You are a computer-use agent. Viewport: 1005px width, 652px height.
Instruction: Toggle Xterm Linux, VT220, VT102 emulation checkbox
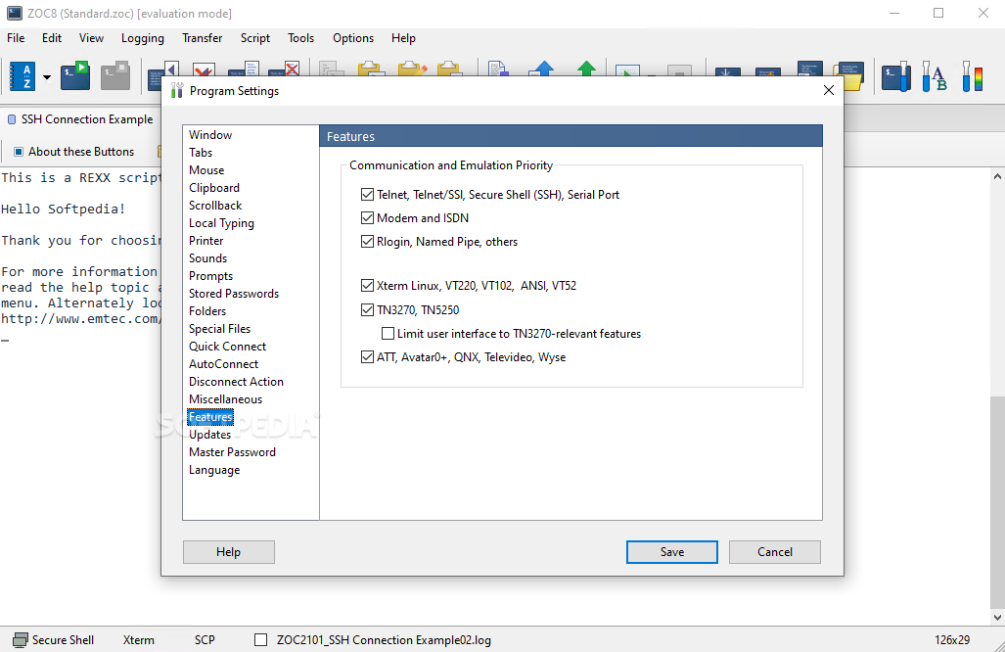point(367,285)
